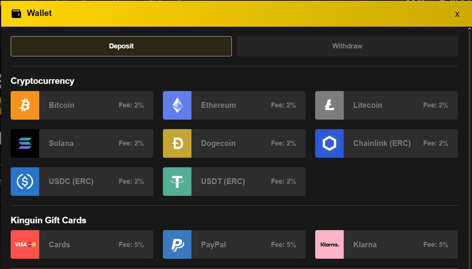This screenshot has width=472, height=269.
Task: Open PayPal gift card payment option
Action: pyautogui.click(x=234, y=244)
